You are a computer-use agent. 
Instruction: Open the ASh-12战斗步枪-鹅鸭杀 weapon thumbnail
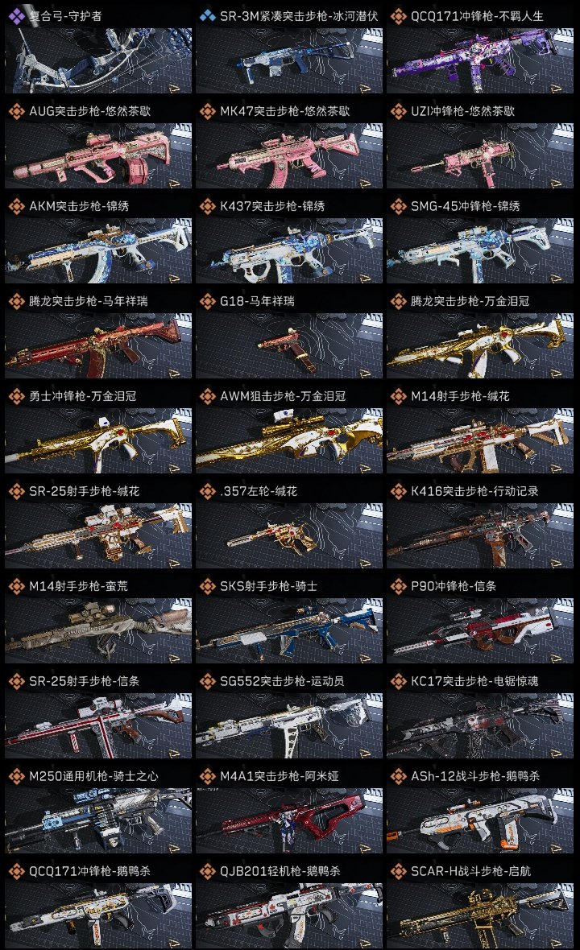[480, 821]
